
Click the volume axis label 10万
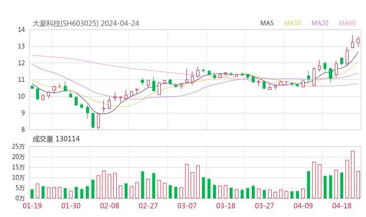tap(18, 178)
